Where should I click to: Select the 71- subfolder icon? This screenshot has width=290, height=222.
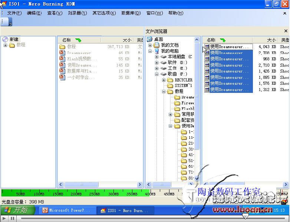(x=184, y=172)
